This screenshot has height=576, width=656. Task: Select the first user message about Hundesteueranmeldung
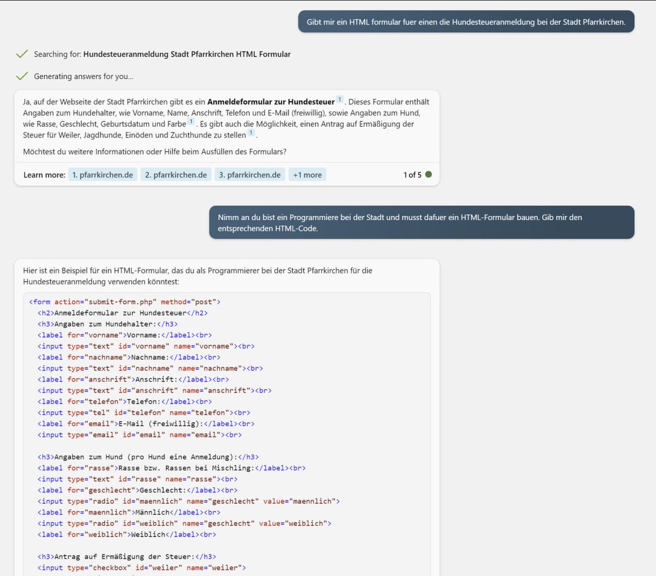point(466,22)
